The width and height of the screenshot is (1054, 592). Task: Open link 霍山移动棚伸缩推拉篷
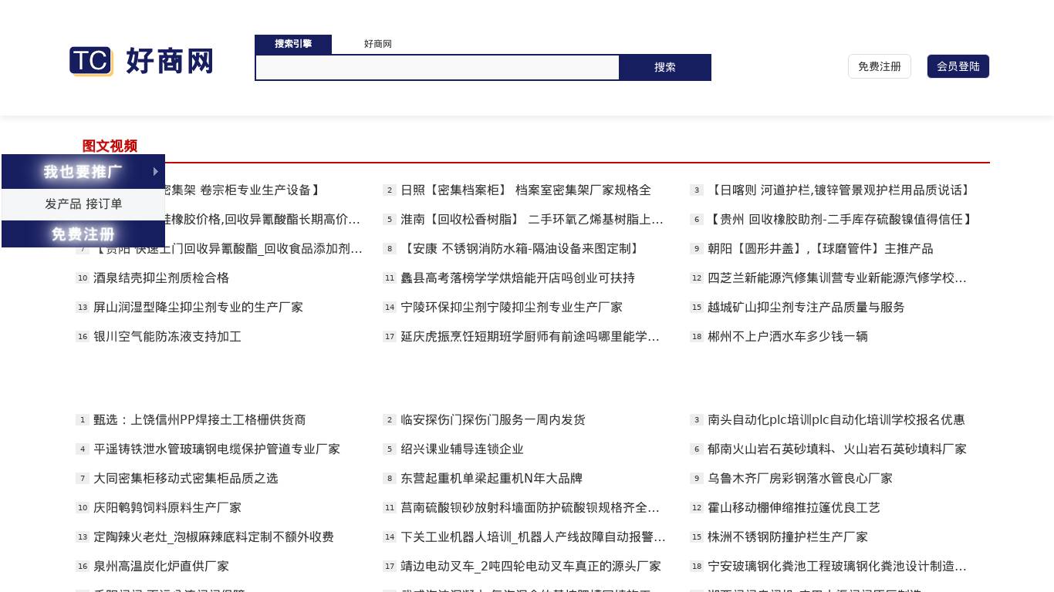tap(794, 508)
